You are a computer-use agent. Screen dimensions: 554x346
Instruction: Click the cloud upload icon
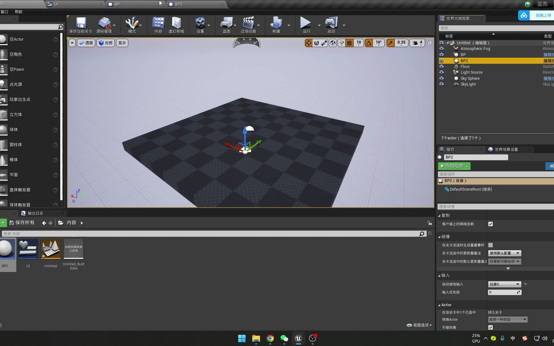coord(524,15)
